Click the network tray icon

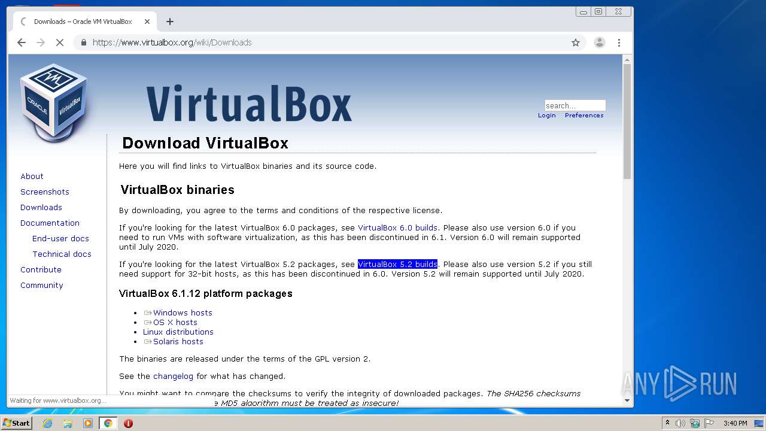tap(695, 423)
